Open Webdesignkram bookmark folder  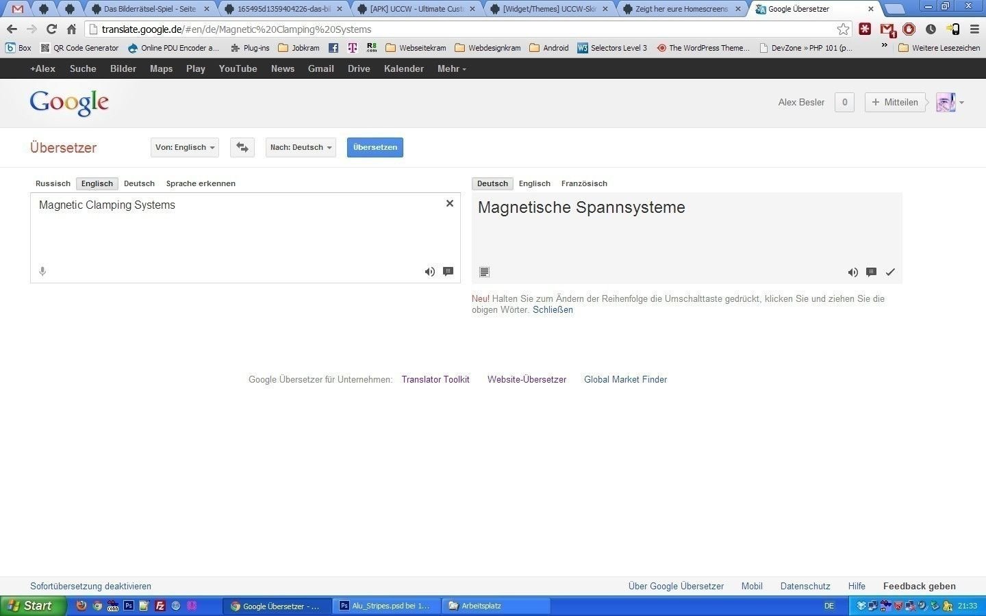488,48
